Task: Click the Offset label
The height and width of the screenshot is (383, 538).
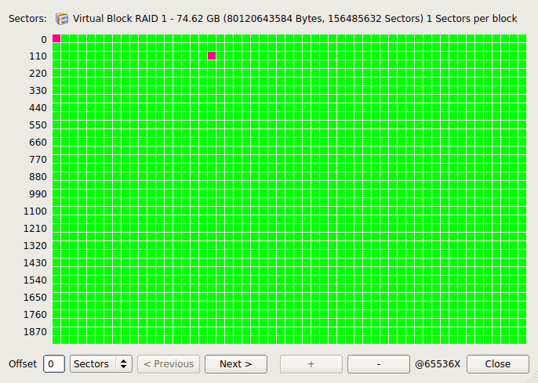Action: [23, 364]
